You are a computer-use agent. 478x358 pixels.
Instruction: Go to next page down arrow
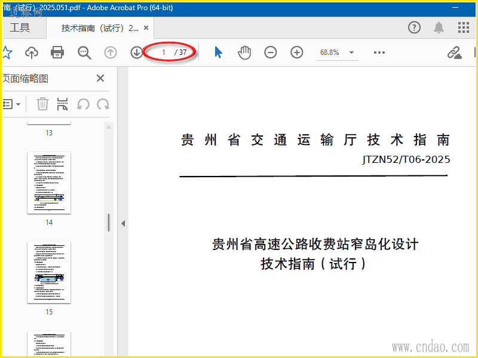pyautogui.click(x=137, y=53)
